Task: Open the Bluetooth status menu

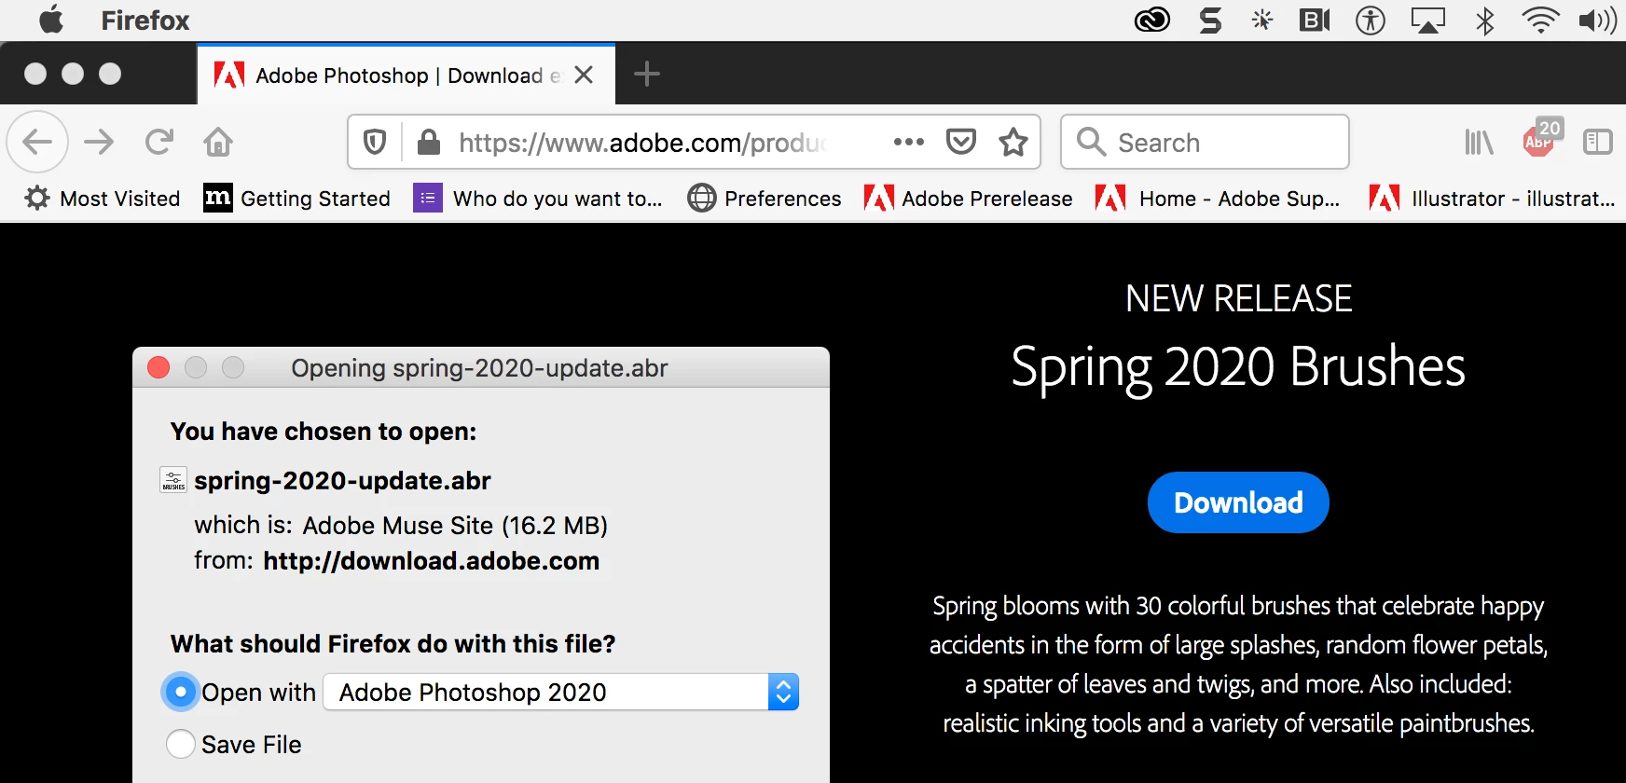Action: (1485, 20)
